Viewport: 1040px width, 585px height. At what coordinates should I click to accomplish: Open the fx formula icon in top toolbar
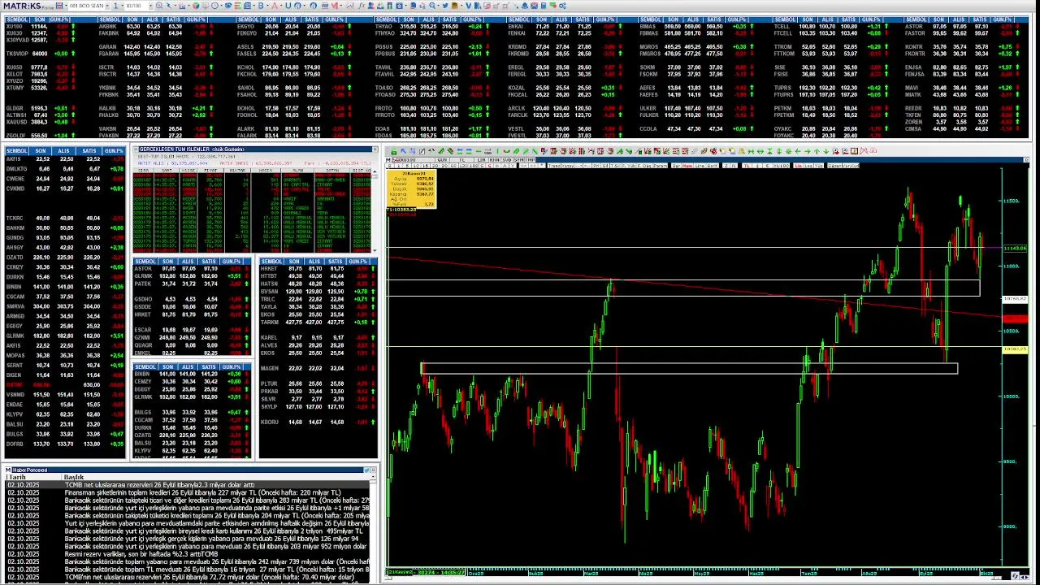tap(360, 6)
